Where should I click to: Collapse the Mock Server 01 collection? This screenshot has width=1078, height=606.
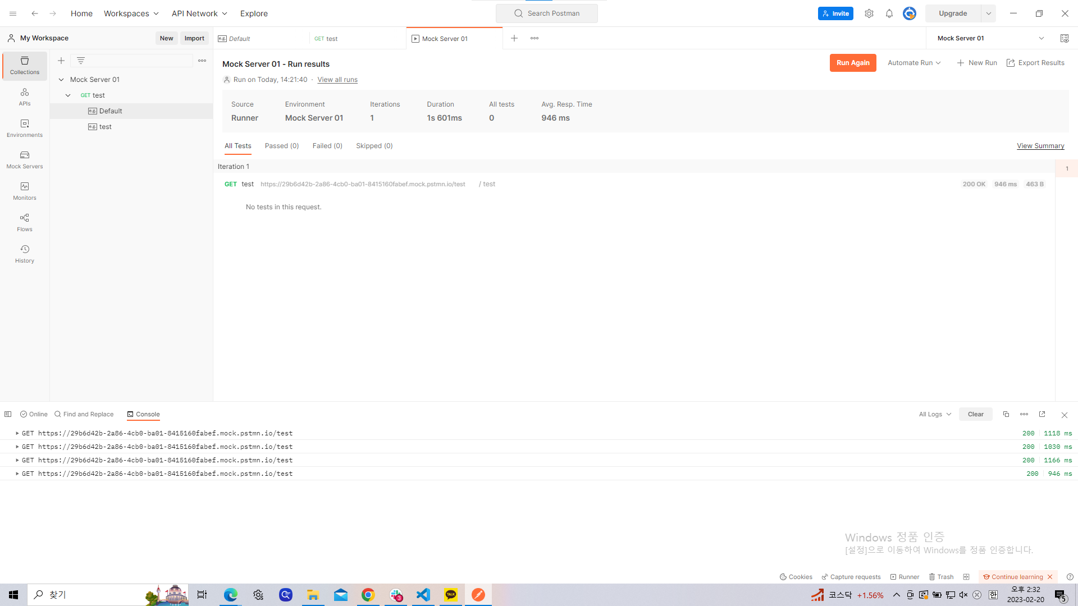click(x=61, y=80)
